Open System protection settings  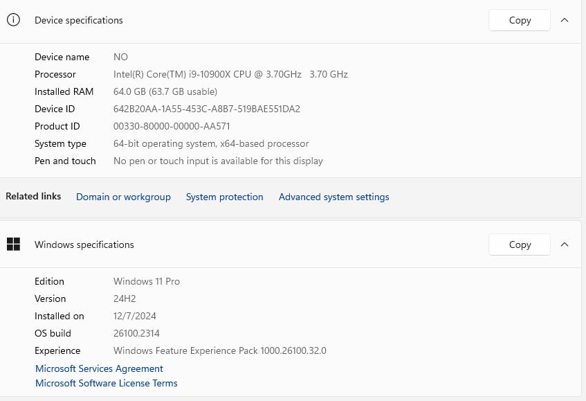pos(224,197)
